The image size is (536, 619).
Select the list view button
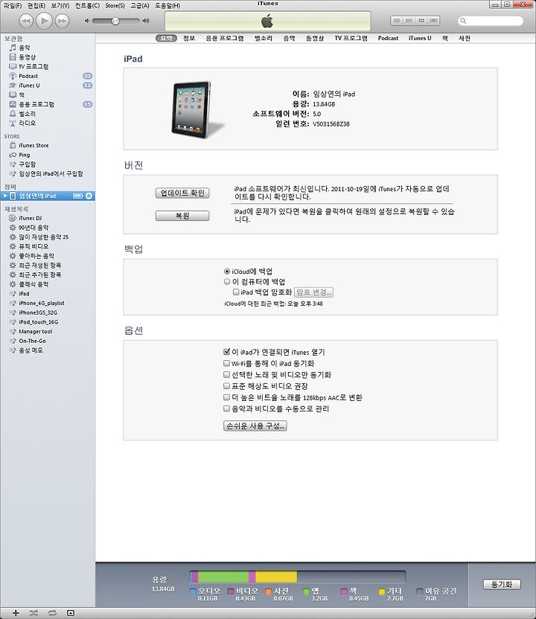(397, 21)
